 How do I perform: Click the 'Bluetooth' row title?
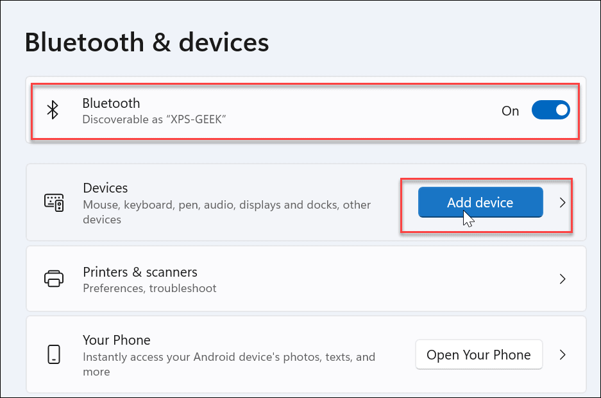[111, 103]
